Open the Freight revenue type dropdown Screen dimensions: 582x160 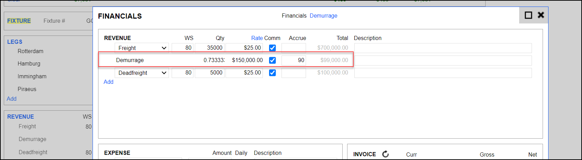point(142,48)
